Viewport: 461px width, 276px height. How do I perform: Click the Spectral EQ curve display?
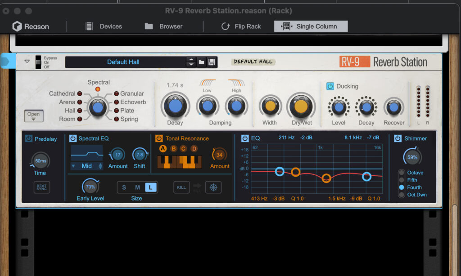[x=87, y=153]
